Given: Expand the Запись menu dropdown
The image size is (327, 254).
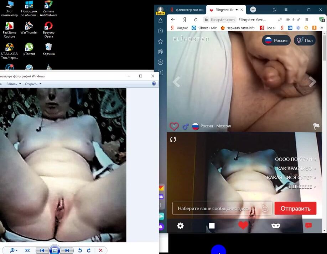Looking at the screenshot, I should click(x=14, y=84).
